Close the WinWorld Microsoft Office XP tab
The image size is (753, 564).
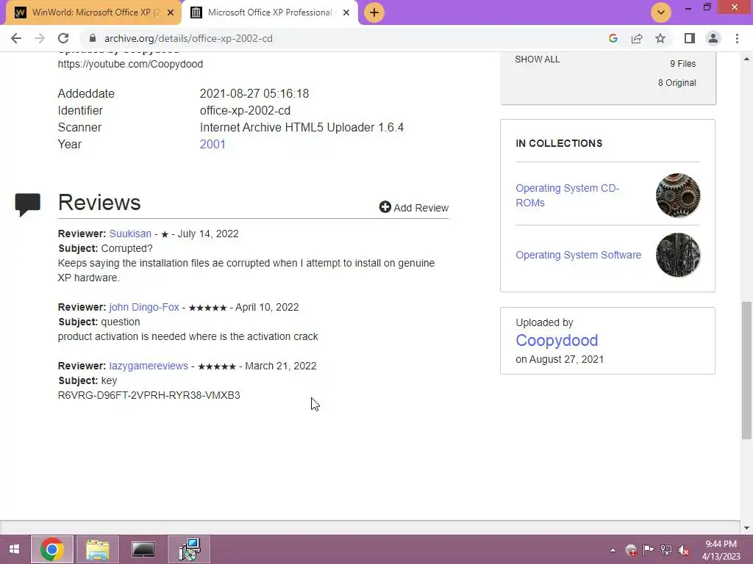point(170,12)
